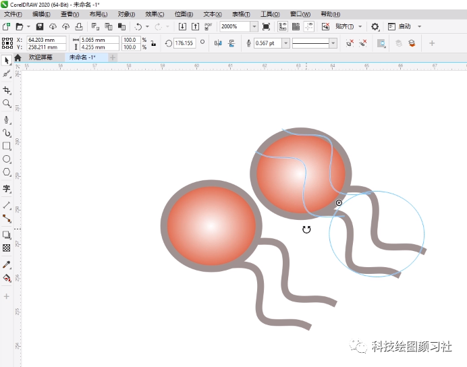467x367 pixels.
Task: Switch to the 未命名 -1* document tab
Action: tap(82, 57)
